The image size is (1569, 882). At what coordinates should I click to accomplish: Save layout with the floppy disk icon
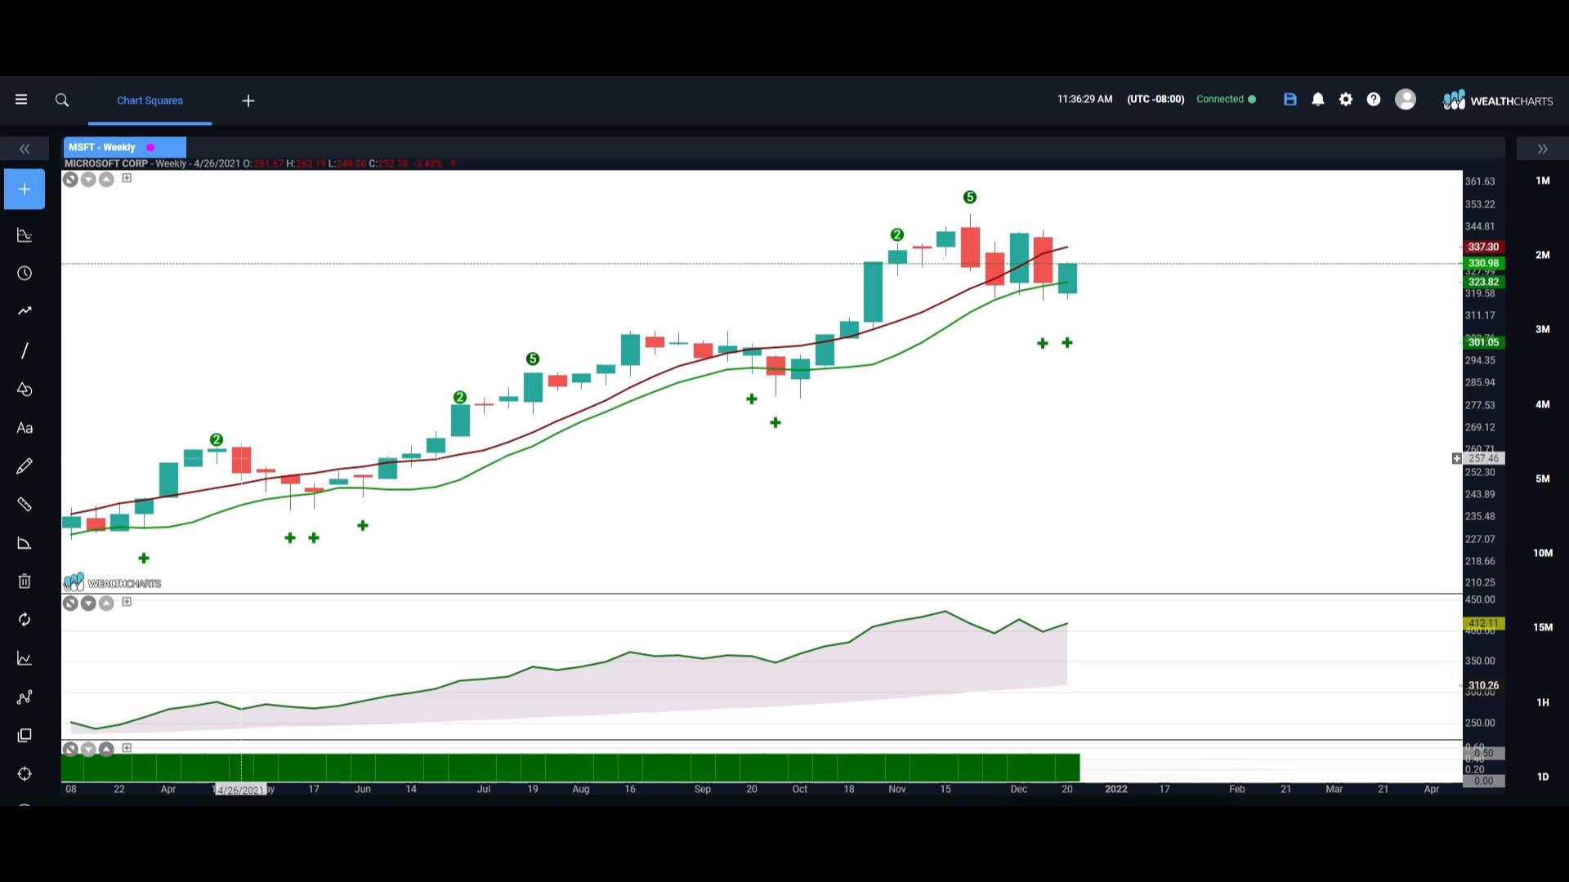click(x=1290, y=100)
